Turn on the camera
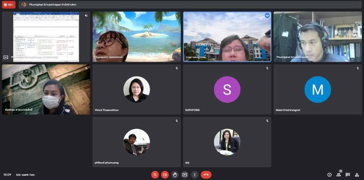The image size is (364, 180). [165, 175]
